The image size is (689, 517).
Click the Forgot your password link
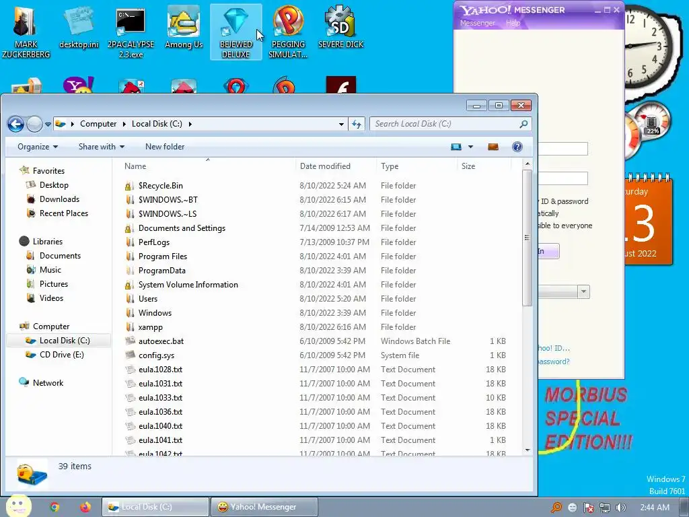click(x=554, y=361)
